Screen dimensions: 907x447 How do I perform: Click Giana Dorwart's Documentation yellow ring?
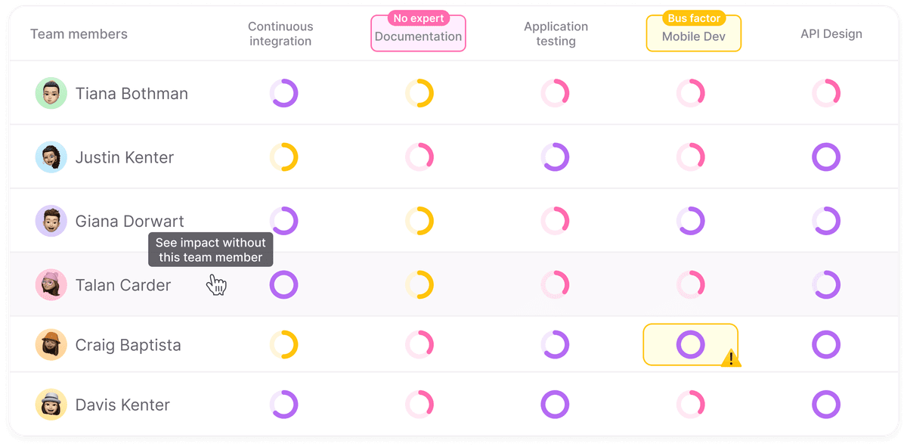click(419, 221)
